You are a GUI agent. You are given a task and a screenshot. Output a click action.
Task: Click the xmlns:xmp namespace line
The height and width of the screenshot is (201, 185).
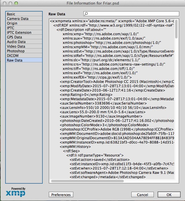point(100,34)
